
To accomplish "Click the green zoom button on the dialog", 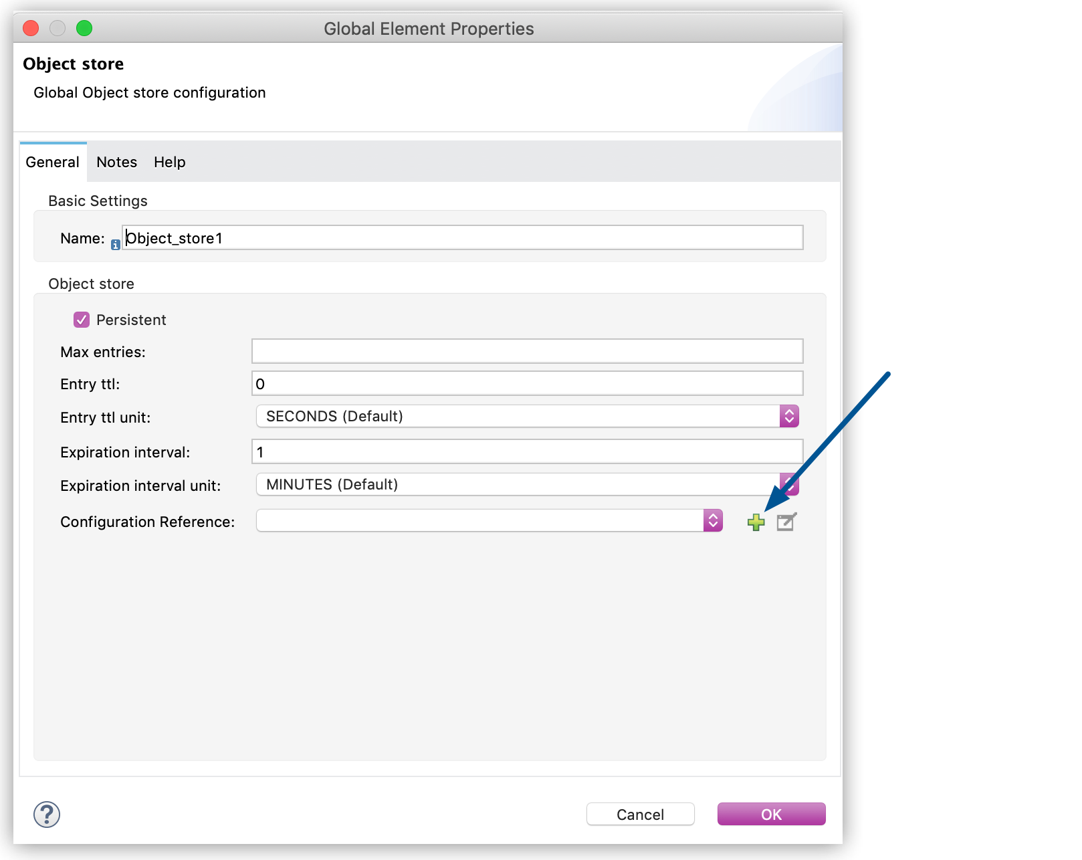I will pos(84,28).
